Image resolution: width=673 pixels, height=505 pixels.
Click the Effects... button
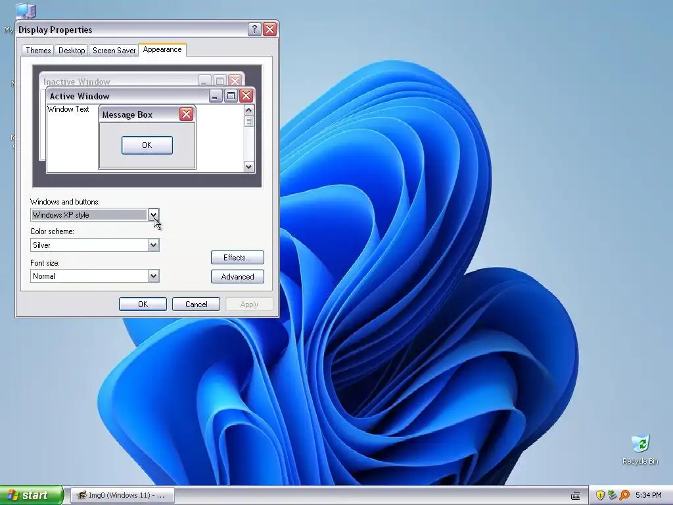237,258
